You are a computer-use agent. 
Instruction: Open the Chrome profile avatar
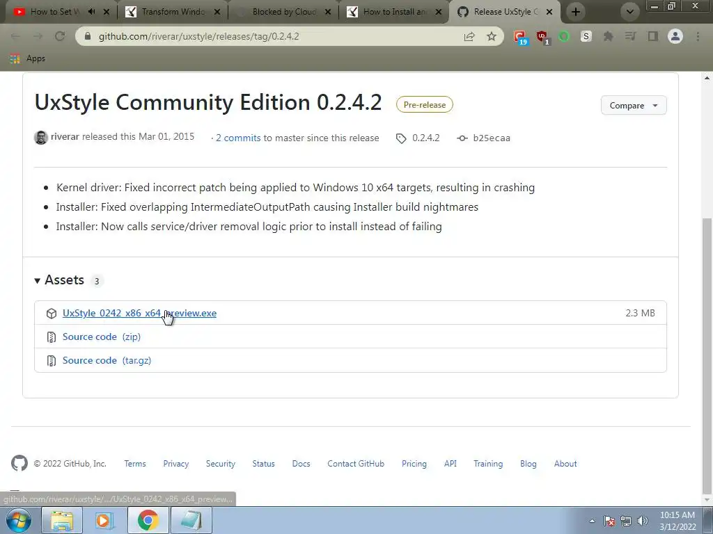click(x=675, y=36)
